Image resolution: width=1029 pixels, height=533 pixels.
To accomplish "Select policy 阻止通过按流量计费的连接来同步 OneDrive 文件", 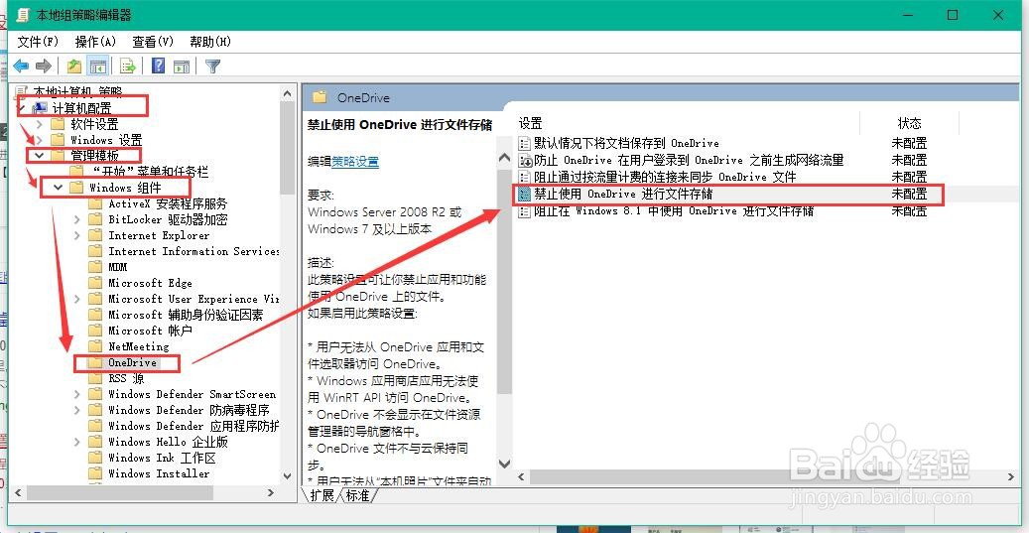I will click(664, 178).
